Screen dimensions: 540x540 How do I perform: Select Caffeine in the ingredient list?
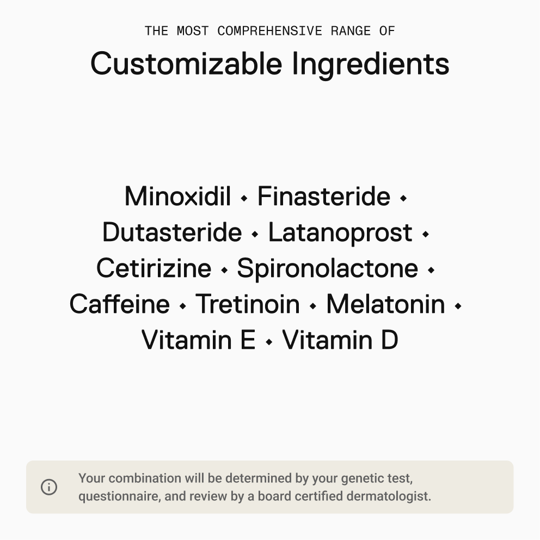click(120, 304)
